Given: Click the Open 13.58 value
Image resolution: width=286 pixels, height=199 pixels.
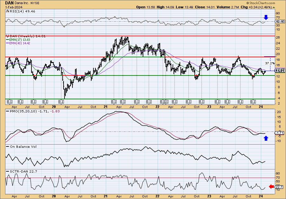Looking at the screenshot, I should pos(146,7).
